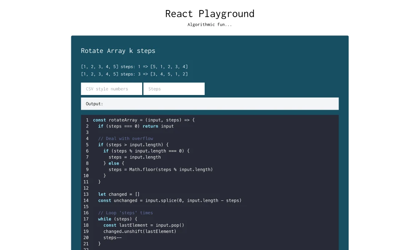Click the 'Rotate Array k steps' heading
The height and width of the screenshot is (250, 417).
(118, 51)
